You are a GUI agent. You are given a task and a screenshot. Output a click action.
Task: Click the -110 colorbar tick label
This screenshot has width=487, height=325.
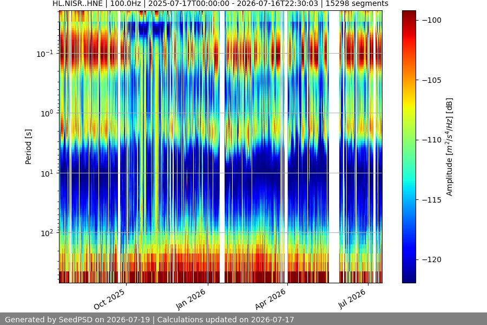[431, 140]
